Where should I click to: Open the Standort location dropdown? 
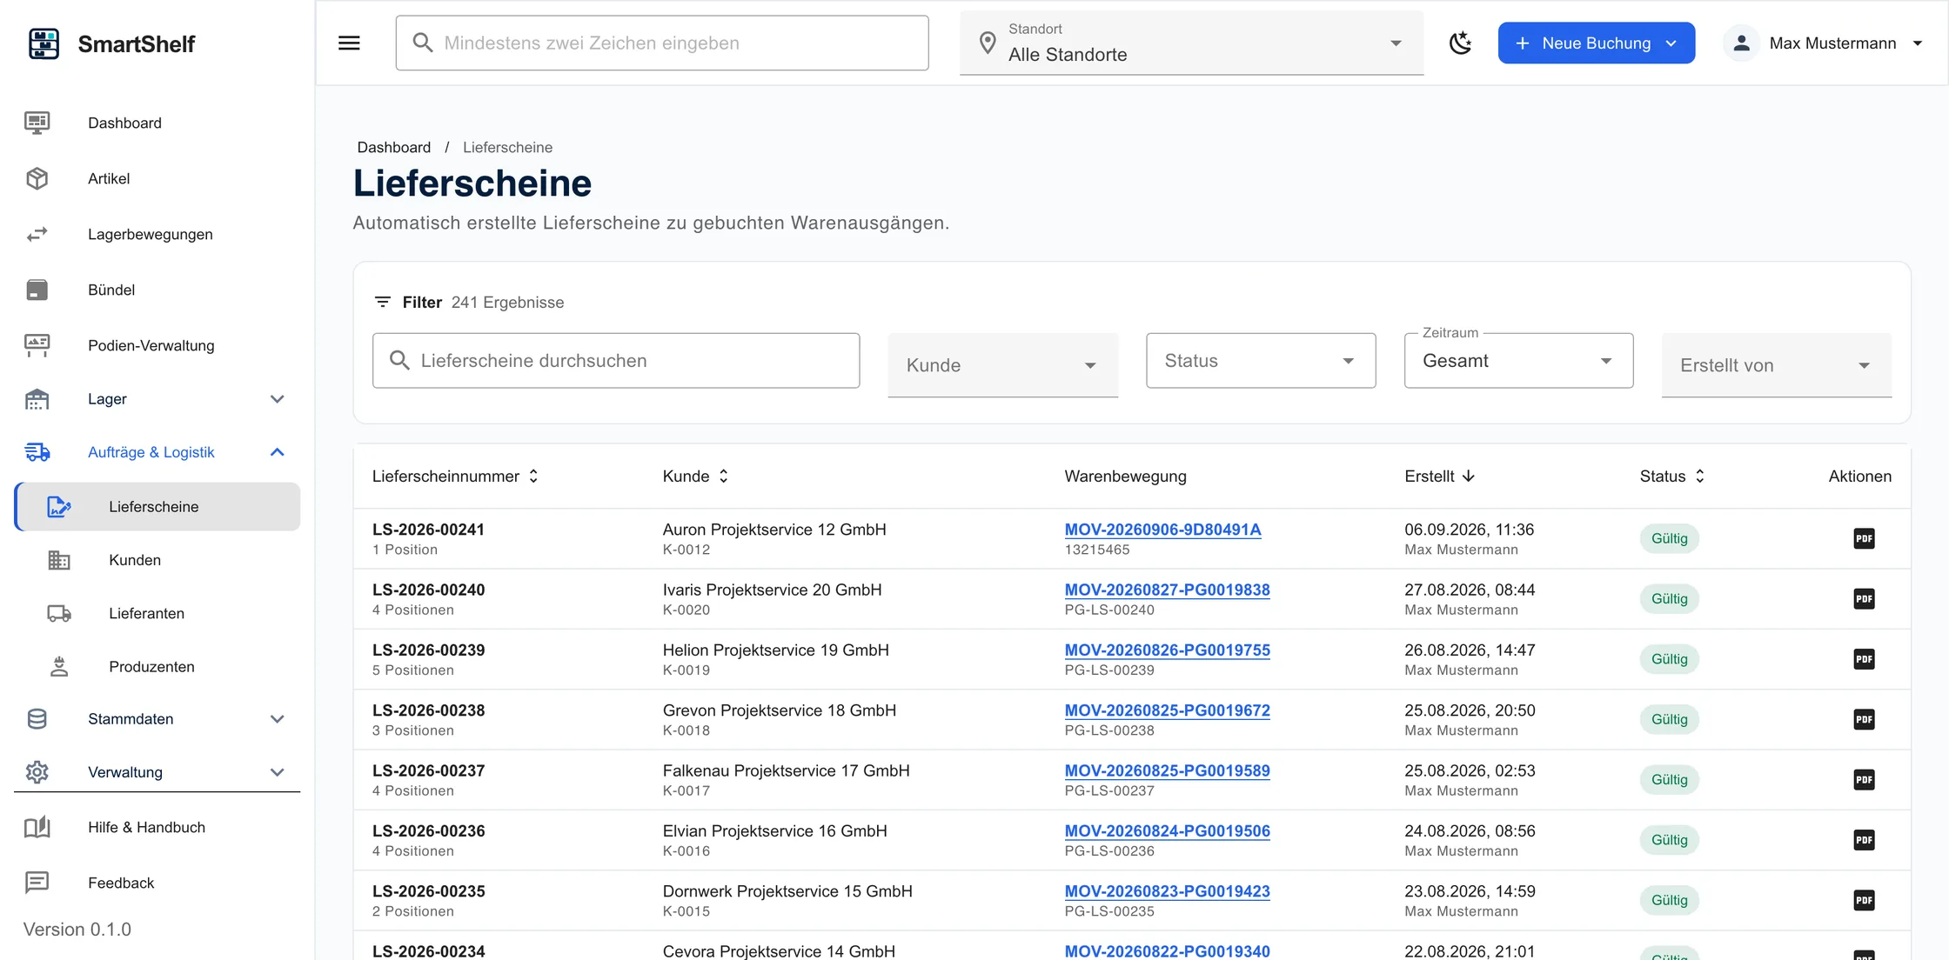[1191, 43]
